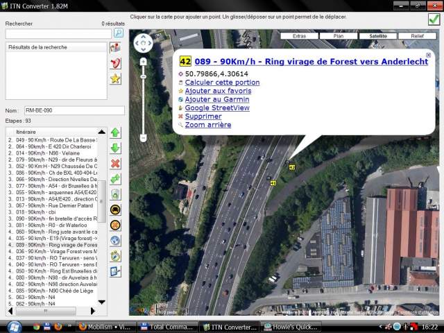This screenshot has height=333, width=444.
Task: Click the green checkmark validate button
Action: [433, 19]
